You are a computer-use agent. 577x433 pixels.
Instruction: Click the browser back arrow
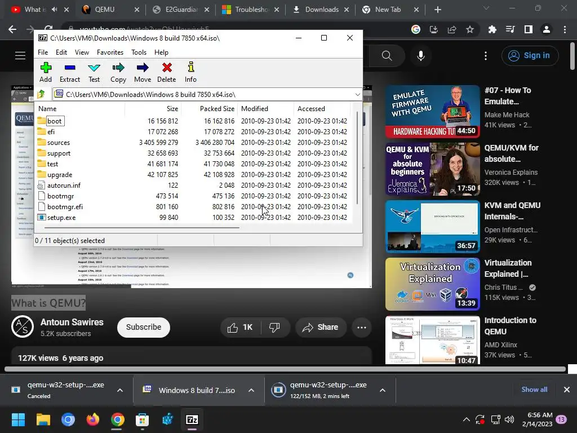(12, 29)
